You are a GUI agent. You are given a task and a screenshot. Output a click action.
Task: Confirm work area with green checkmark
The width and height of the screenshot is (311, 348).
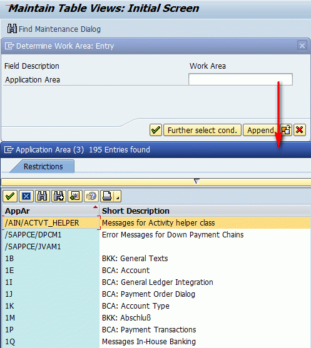point(156,130)
